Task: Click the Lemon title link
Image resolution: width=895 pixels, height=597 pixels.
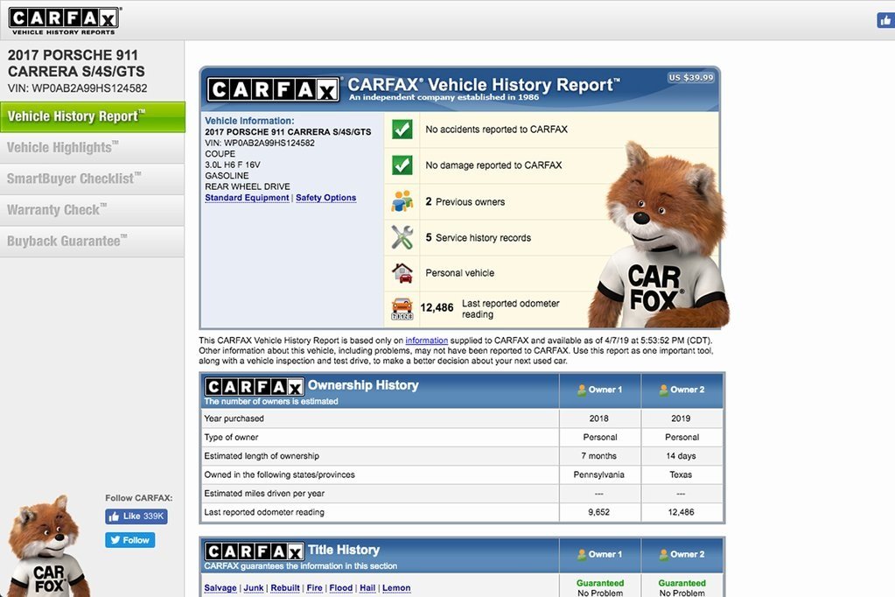Action: coord(396,588)
